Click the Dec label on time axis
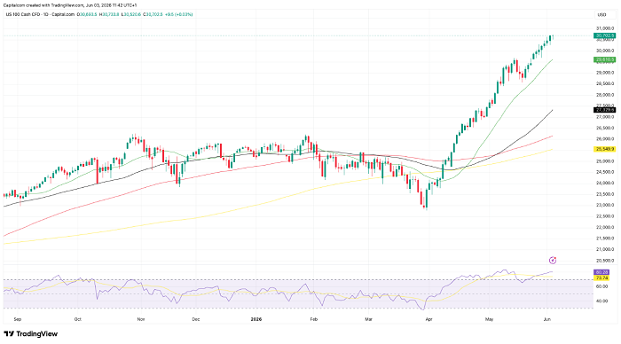 point(196,319)
